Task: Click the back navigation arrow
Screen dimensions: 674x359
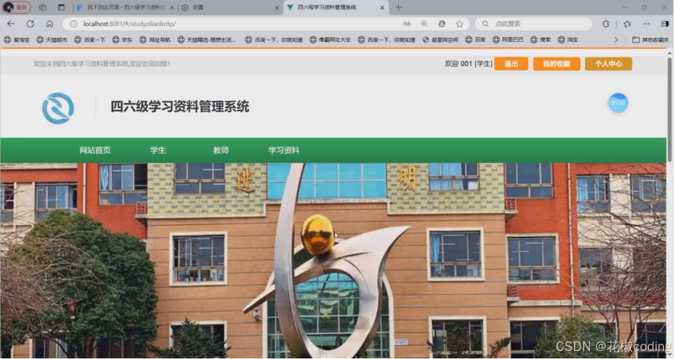Action: [11, 24]
